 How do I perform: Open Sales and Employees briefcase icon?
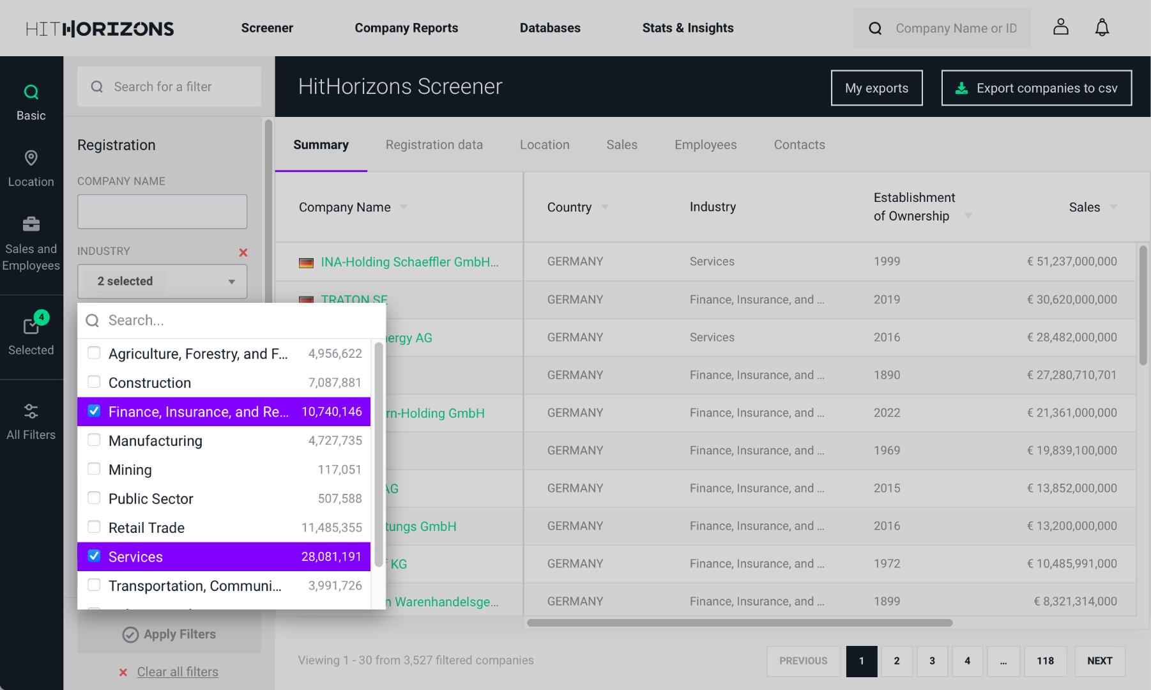click(x=31, y=224)
